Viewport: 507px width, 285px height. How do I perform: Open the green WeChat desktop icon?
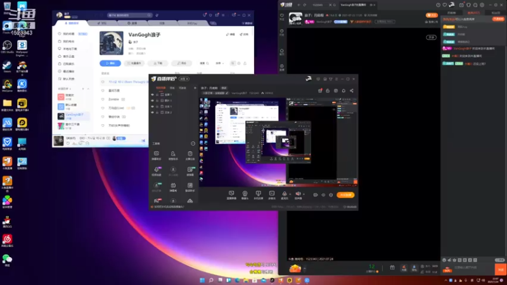click(x=7, y=260)
